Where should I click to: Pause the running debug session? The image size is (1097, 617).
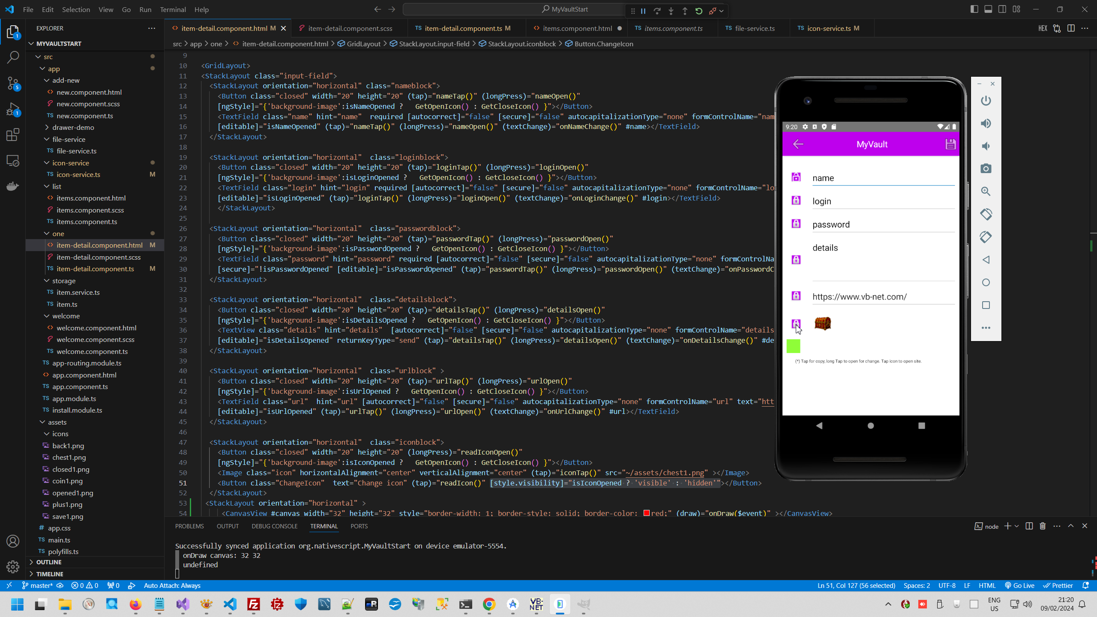click(643, 11)
